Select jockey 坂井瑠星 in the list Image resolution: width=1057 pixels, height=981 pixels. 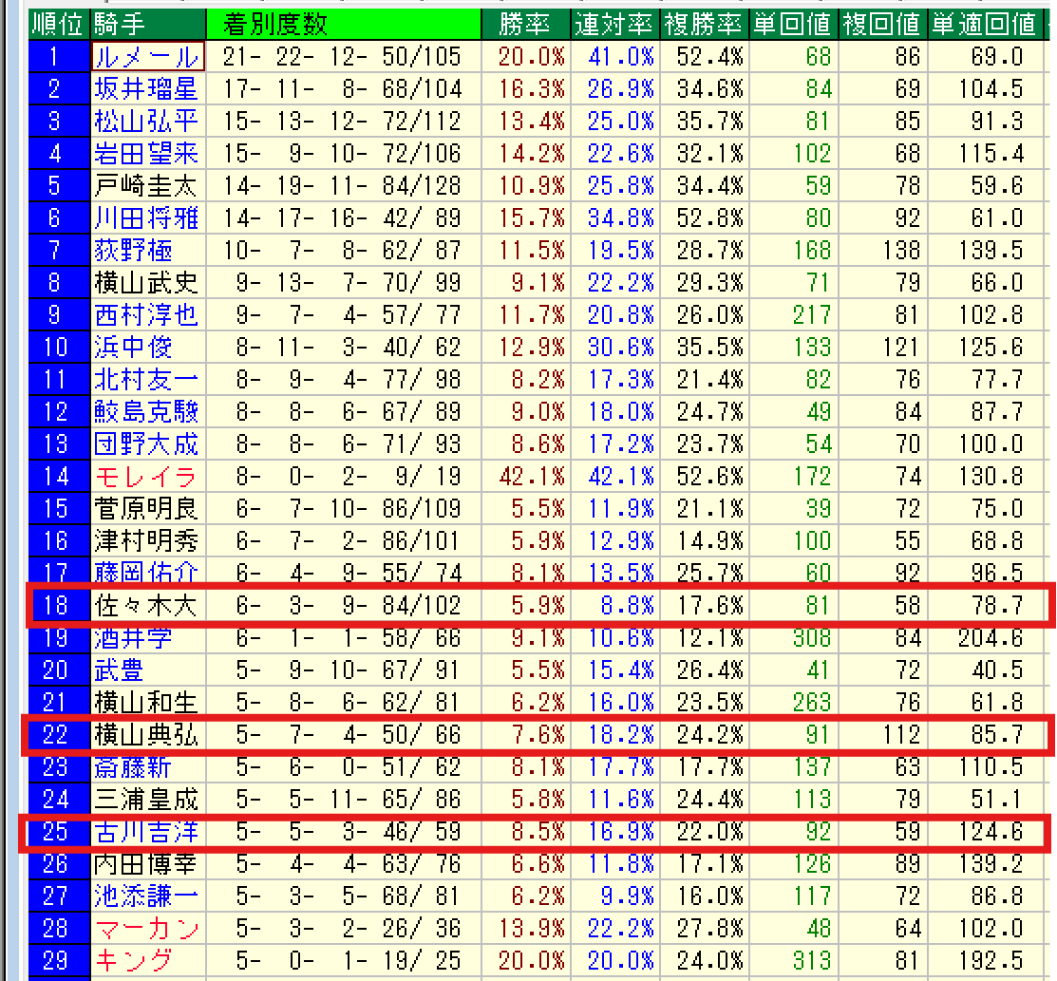click(x=146, y=89)
